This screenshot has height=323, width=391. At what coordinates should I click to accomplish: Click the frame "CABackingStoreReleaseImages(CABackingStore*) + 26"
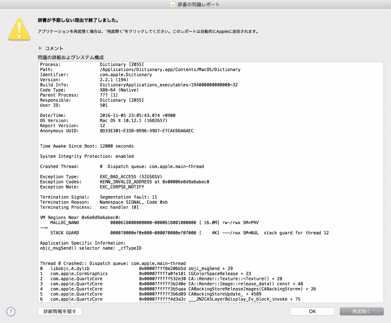(252, 289)
